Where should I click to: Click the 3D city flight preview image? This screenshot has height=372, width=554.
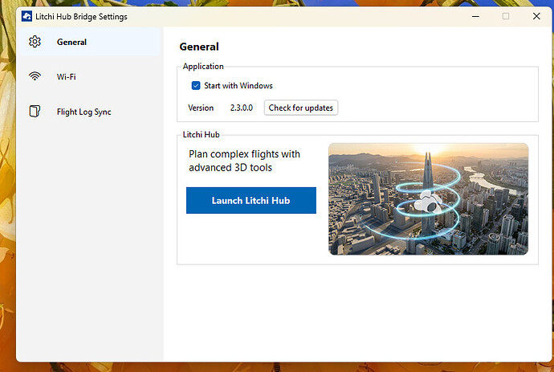coord(428,198)
